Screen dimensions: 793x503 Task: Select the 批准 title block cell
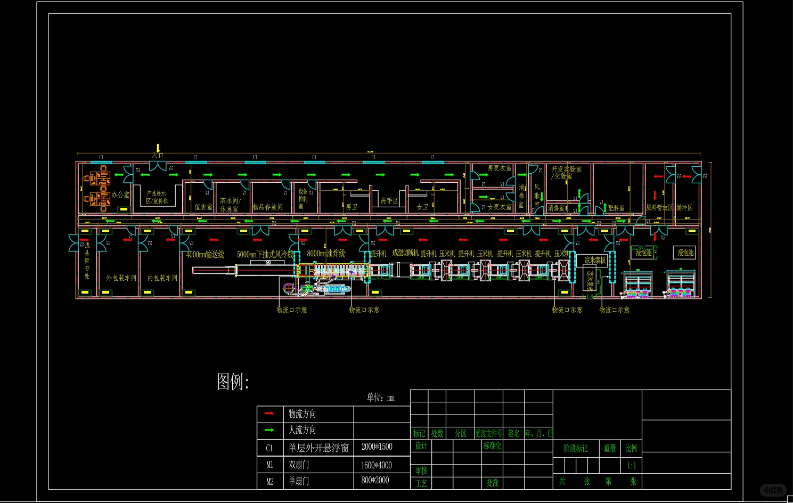click(x=493, y=483)
